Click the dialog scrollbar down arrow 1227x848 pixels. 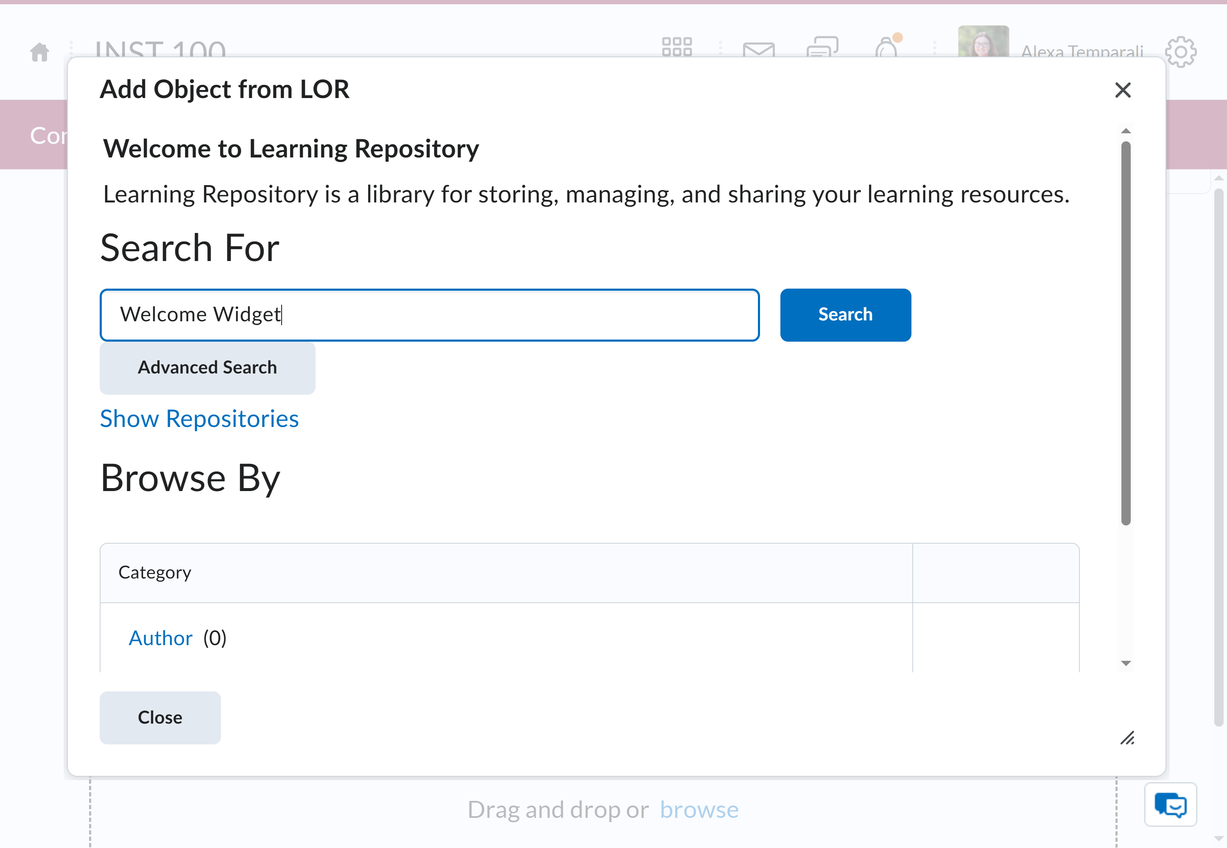click(x=1126, y=663)
